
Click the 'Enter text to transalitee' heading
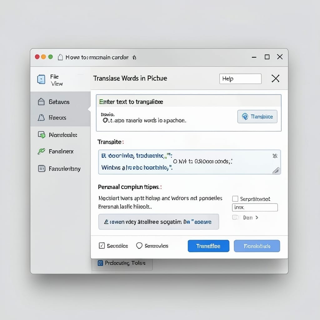(131, 102)
